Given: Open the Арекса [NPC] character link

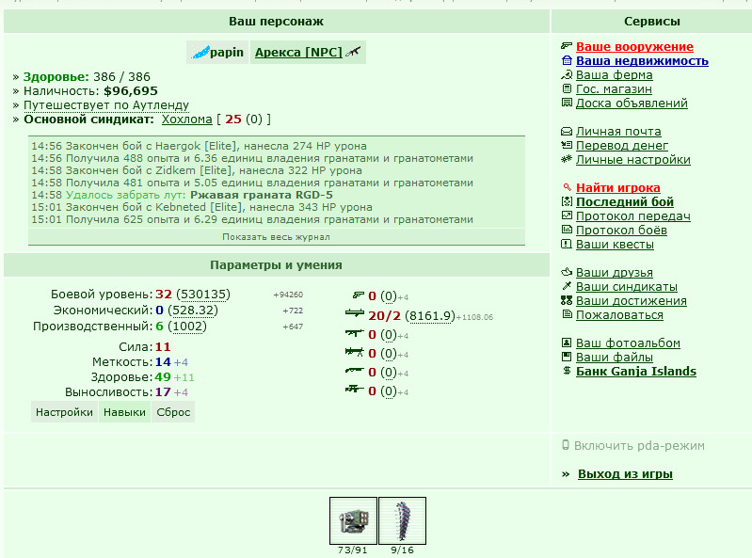Looking at the screenshot, I should pos(298,52).
